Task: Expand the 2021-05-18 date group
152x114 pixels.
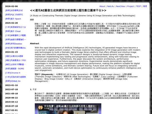Action: [x=12, y=94]
